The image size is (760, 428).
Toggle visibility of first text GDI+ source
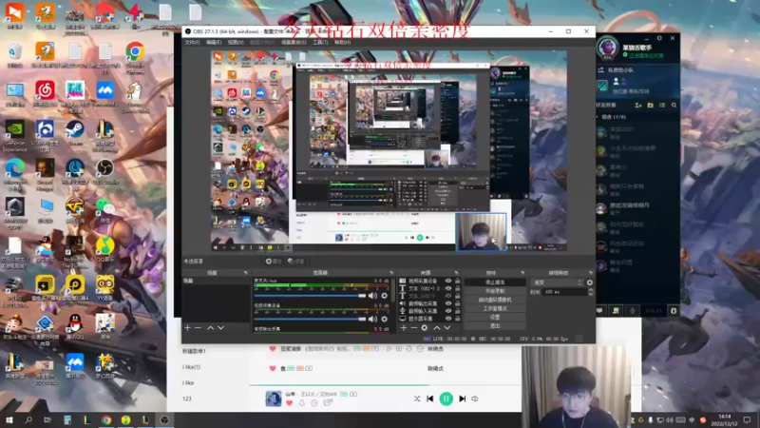click(448, 288)
